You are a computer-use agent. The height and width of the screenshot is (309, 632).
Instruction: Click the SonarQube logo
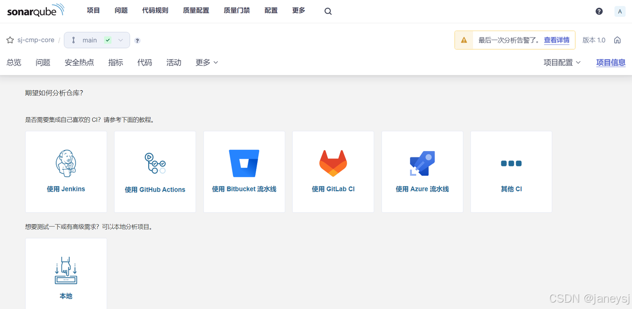tap(36, 10)
